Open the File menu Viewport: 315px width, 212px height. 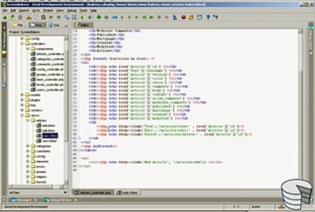tap(5, 11)
